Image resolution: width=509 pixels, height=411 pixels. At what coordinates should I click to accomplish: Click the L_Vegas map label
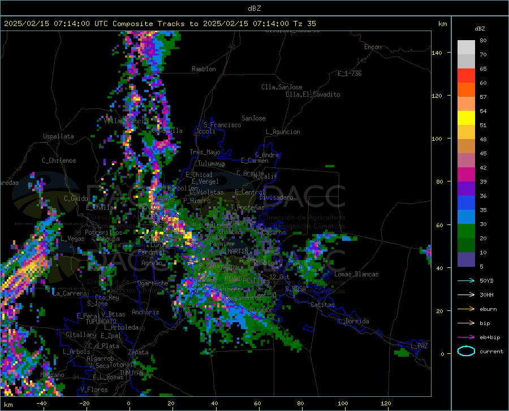[72, 239]
